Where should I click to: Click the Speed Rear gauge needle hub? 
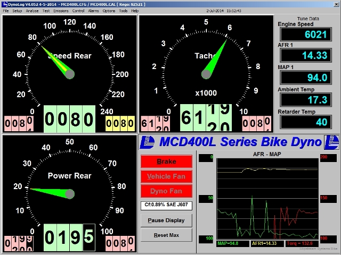[70, 74]
